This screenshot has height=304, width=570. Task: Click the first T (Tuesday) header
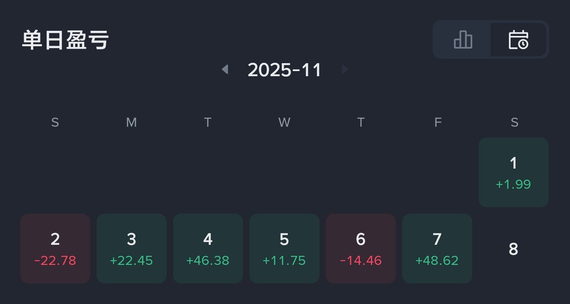coord(208,122)
